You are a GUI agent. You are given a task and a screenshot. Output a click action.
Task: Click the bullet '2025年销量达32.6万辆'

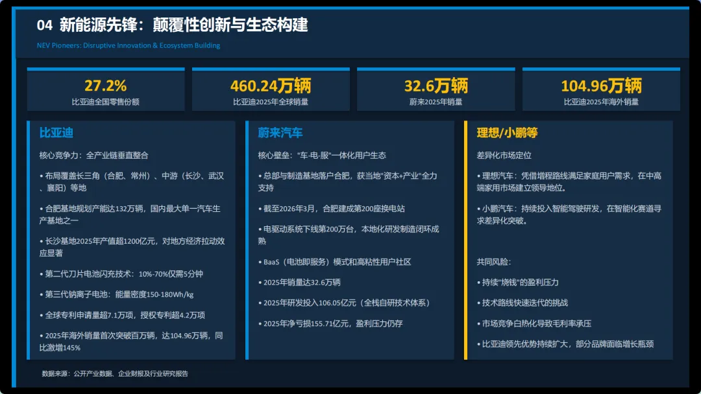tap(299, 283)
